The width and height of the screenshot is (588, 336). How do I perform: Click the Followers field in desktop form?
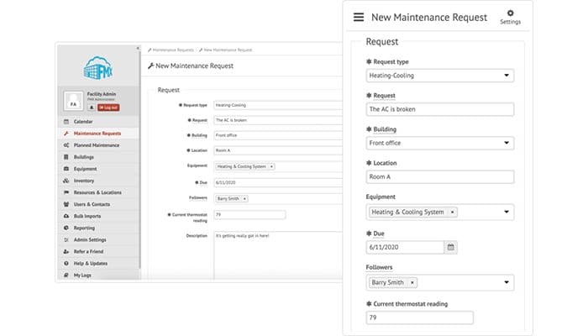point(278,199)
